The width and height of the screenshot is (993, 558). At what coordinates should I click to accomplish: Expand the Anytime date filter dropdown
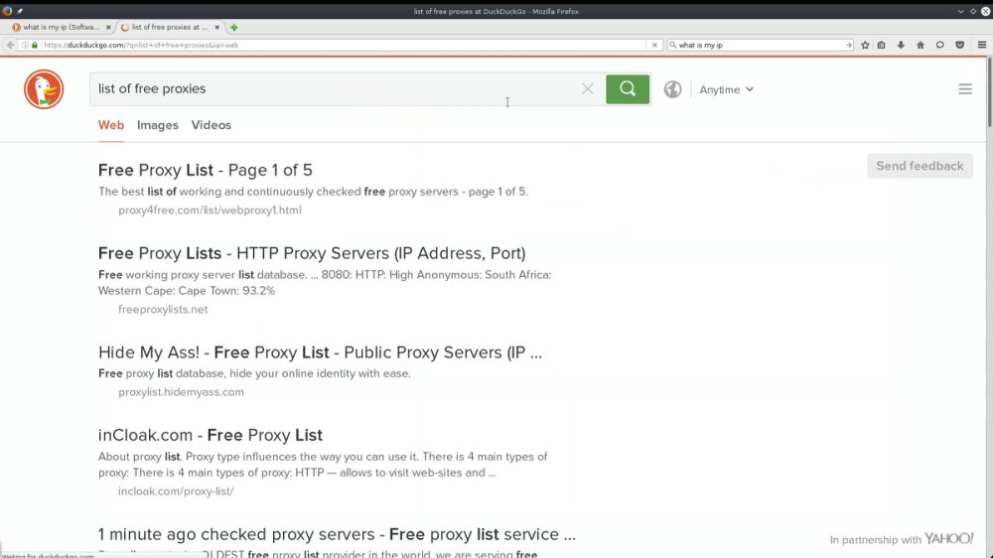(727, 90)
